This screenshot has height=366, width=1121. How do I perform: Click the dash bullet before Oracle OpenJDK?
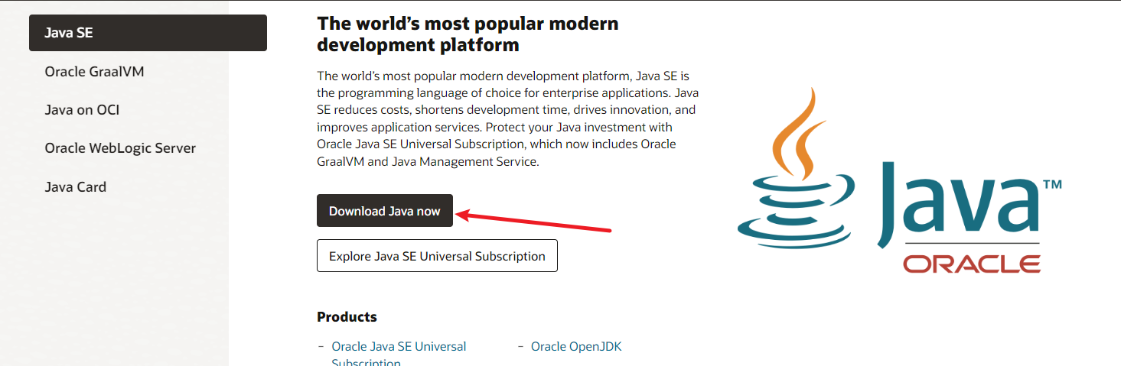[x=520, y=346]
